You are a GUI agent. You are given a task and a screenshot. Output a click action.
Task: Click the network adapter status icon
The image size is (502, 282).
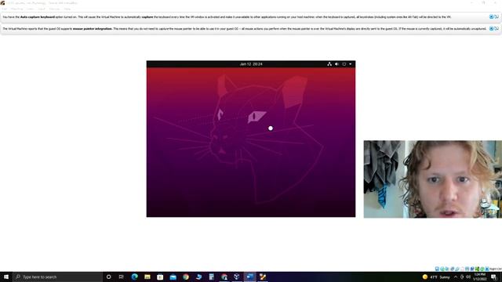453,269
